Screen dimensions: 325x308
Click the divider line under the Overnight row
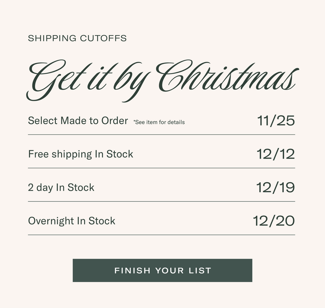[162, 235]
